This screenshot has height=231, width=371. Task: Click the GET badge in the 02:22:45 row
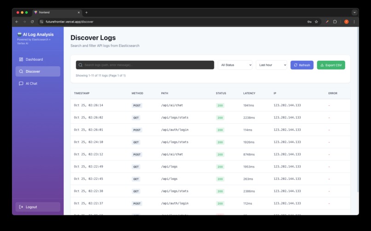(x=136, y=179)
